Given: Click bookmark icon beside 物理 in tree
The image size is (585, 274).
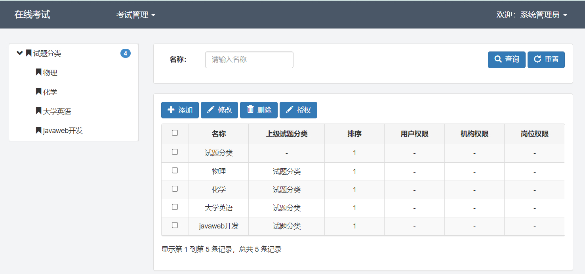Looking at the screenshot, I should [38, 72].
